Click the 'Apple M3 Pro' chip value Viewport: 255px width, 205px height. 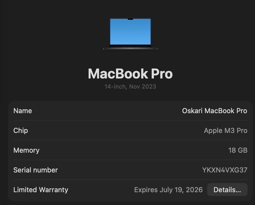pos(225,131)
